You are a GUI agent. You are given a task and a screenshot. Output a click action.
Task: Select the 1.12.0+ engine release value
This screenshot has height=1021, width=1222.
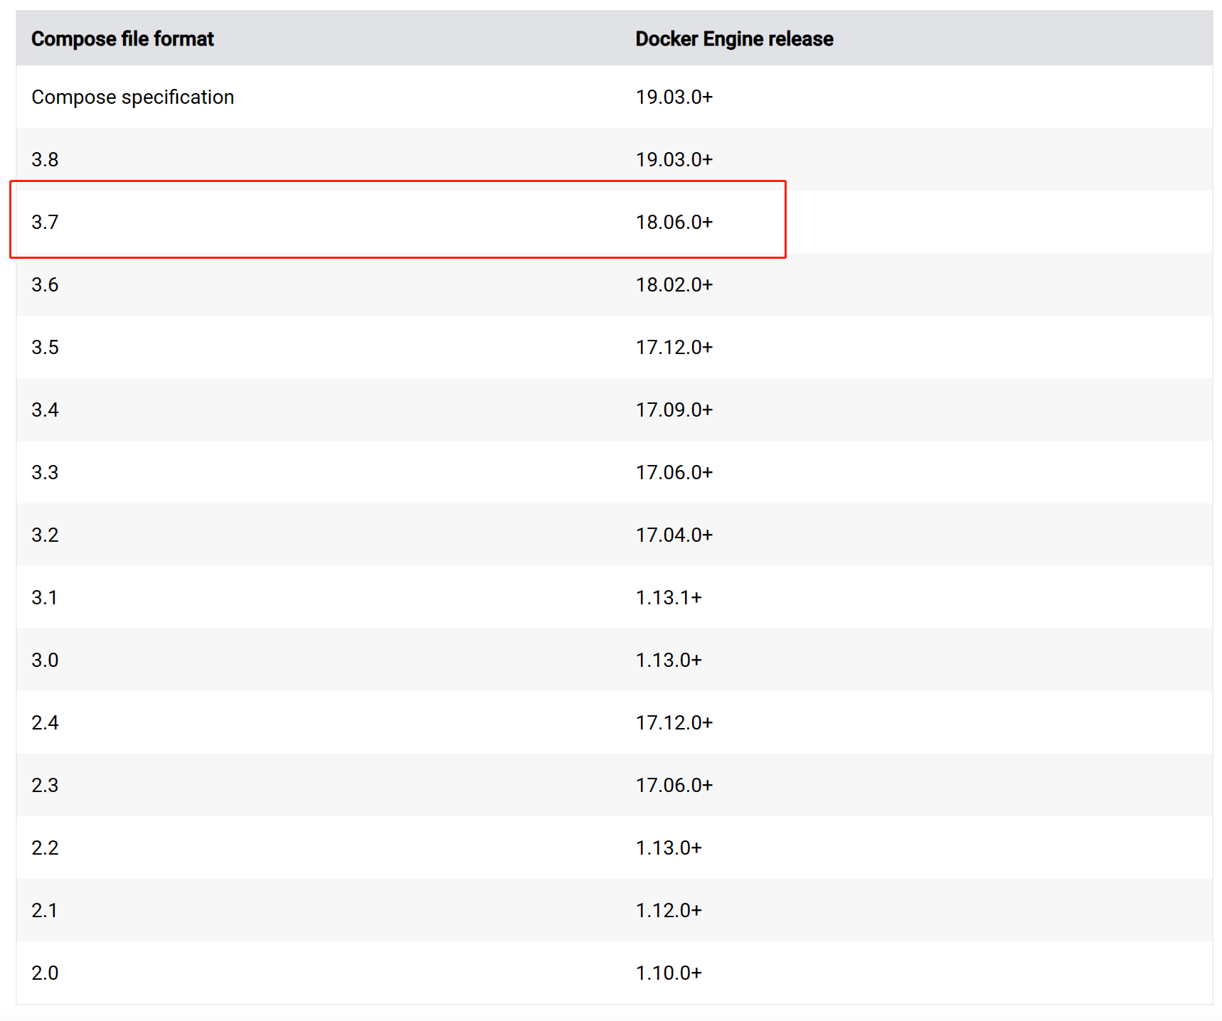tap(669, 911)
